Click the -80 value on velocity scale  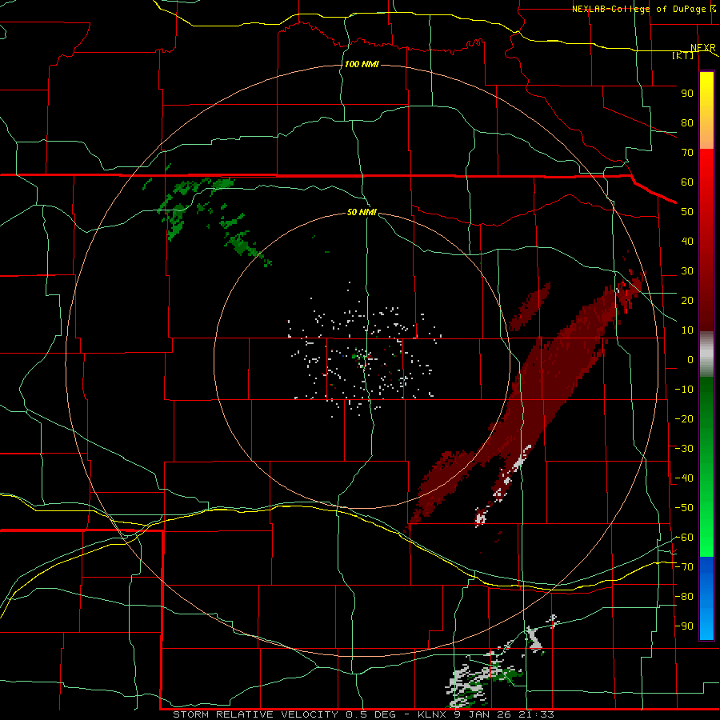point(684,597)
